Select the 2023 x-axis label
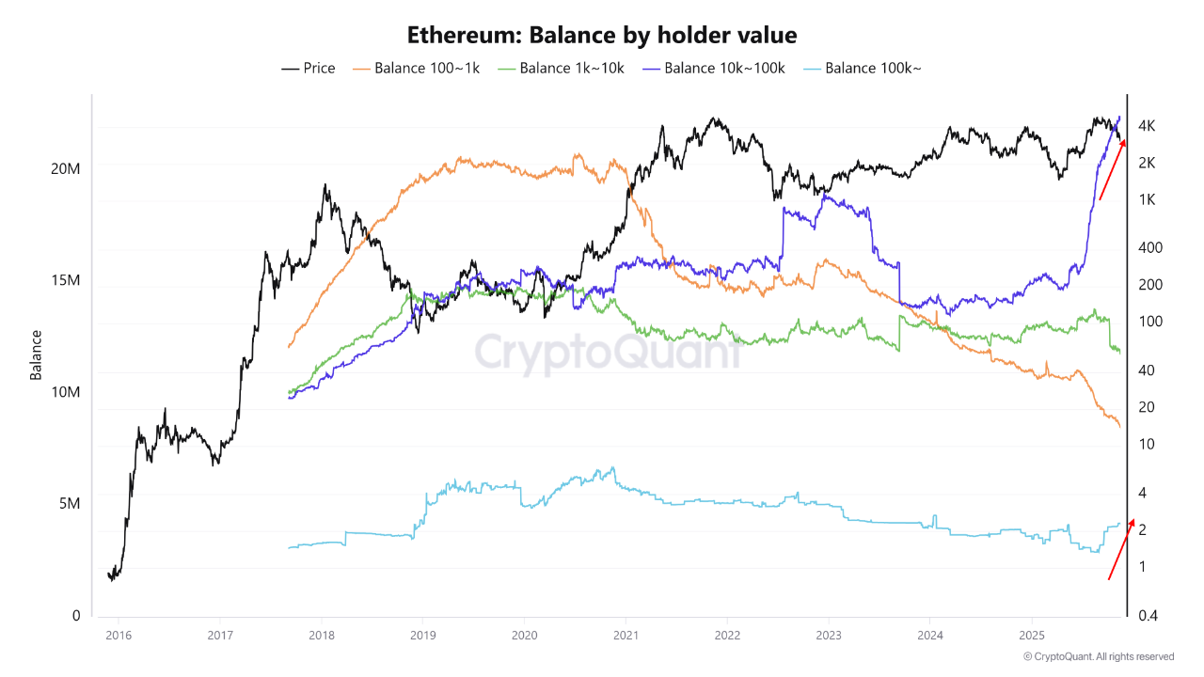This screenshot has width=1204, height=677. pos(828,635)
